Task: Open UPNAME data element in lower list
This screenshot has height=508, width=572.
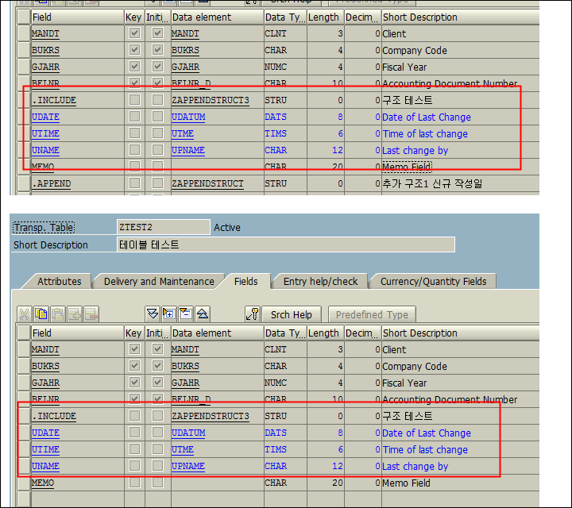Action: click(x=188, y=466)
